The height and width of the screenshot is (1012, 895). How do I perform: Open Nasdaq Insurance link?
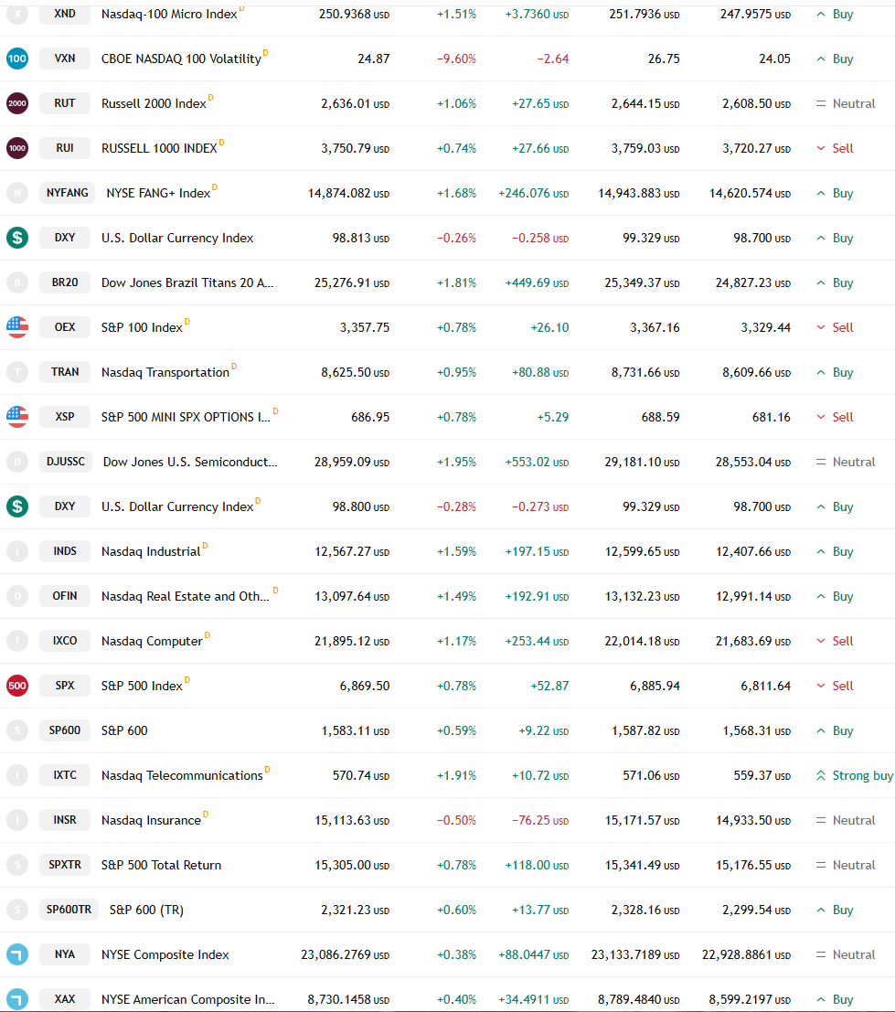[x=151, y=820]
